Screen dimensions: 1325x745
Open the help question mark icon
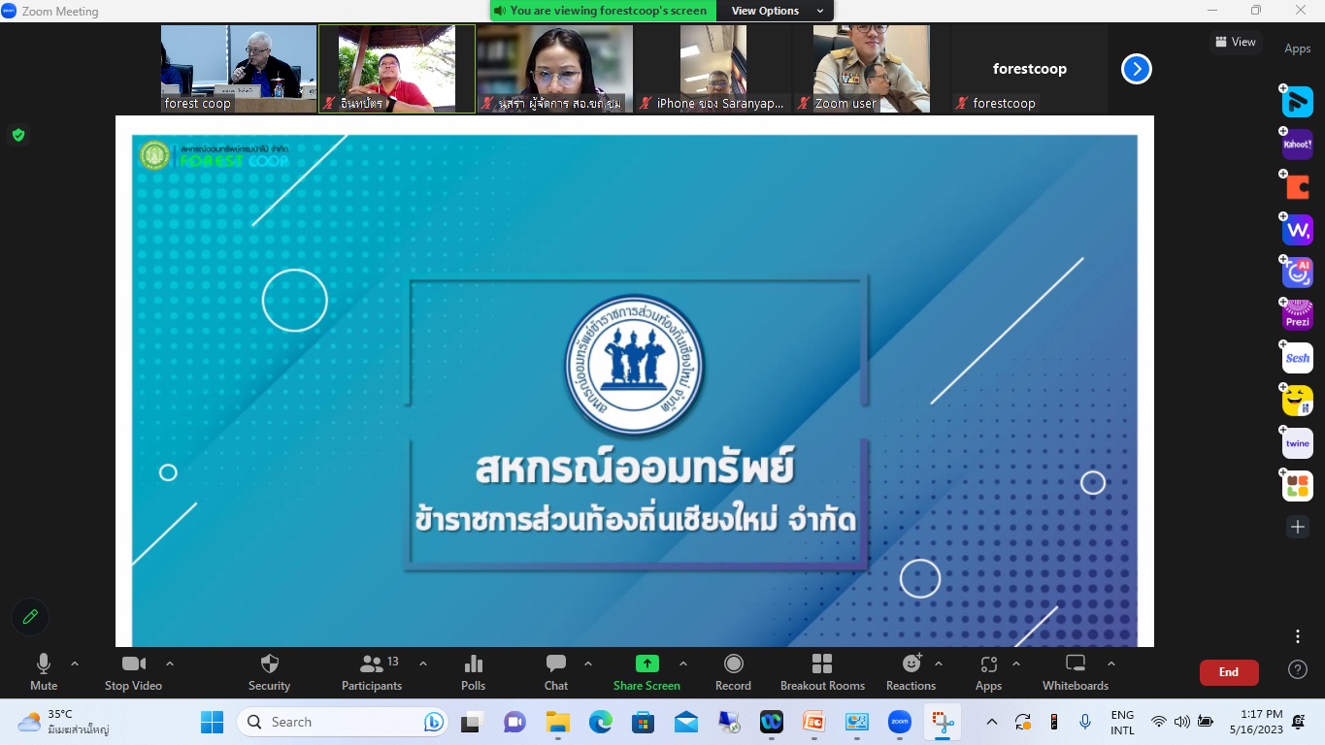(x=1298, y=669)
